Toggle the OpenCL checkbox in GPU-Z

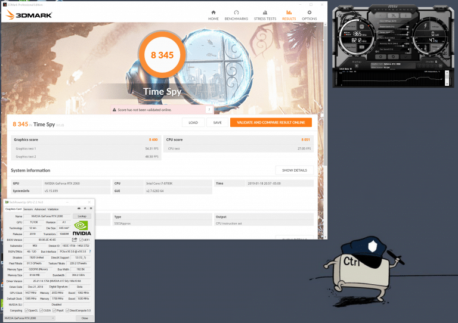26,310
